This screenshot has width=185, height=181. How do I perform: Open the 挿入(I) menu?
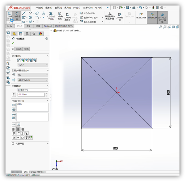click(x=68, y=8)
